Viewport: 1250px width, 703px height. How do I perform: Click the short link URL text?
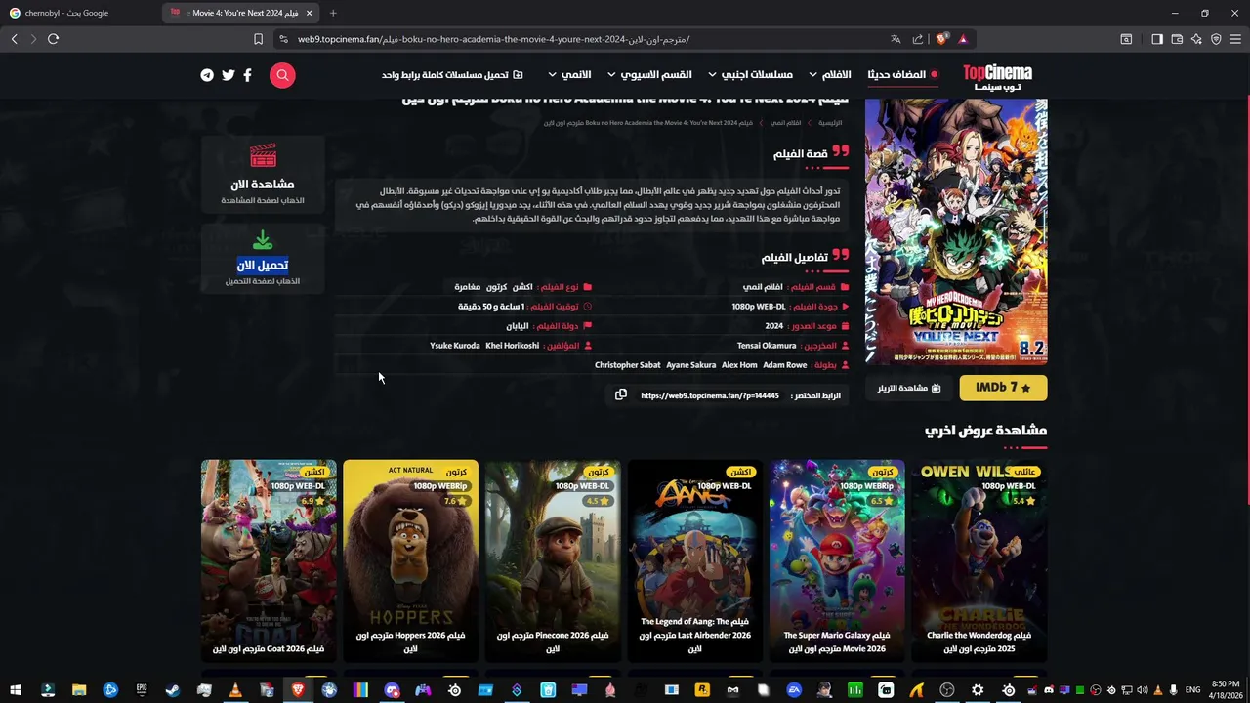(x=710, y=395)
